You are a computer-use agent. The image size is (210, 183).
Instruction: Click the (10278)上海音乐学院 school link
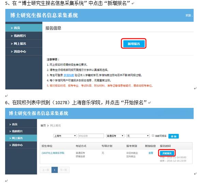[53, 153]
